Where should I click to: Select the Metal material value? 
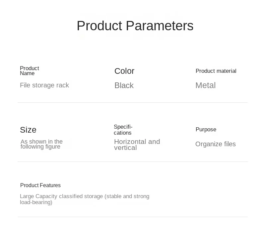205,85
